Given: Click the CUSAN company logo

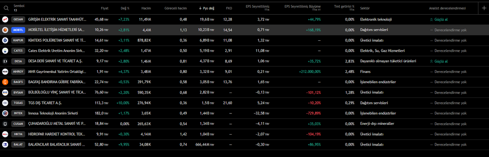Looking at the screenshot, I should pyautogui.click(x=5, y=124).
